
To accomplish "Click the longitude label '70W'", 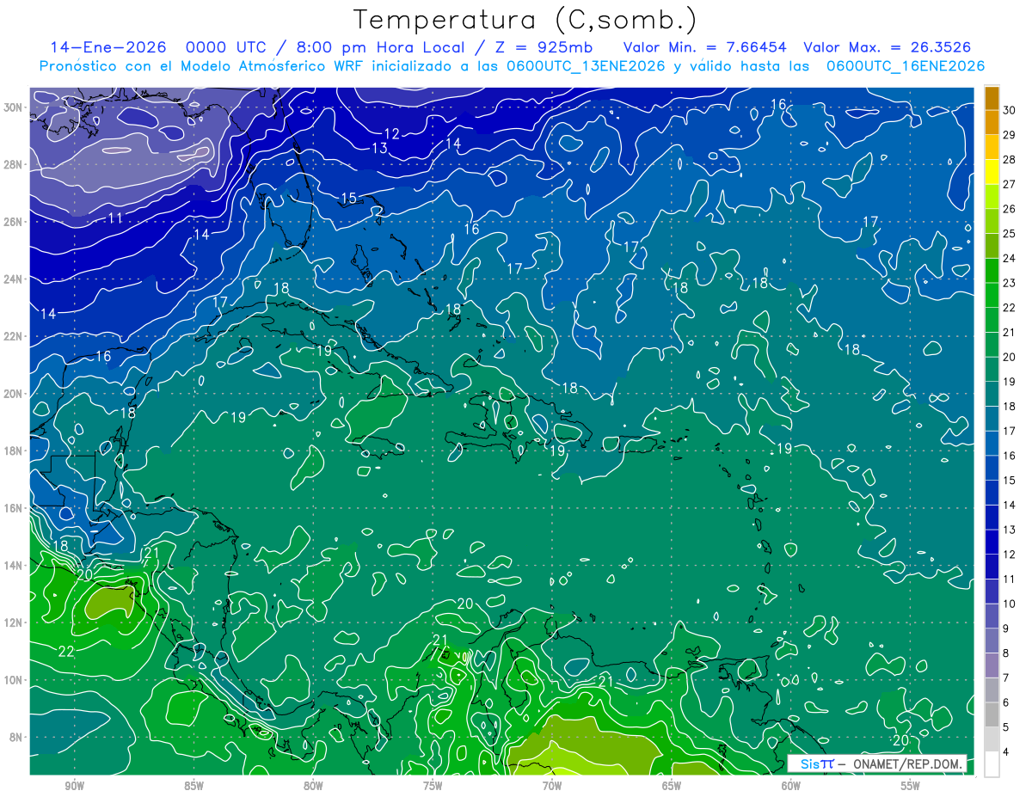I will (x=552, y=785).
